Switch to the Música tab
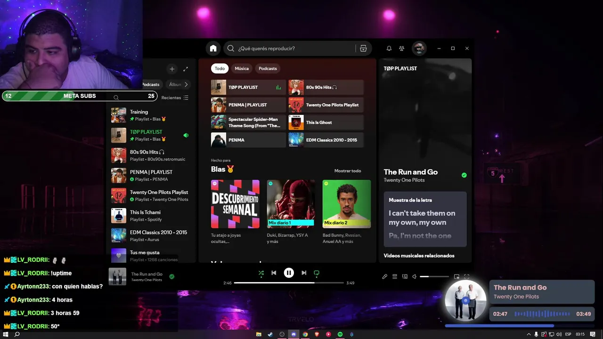The image size is (603, 339). click(x=242, y=68)
